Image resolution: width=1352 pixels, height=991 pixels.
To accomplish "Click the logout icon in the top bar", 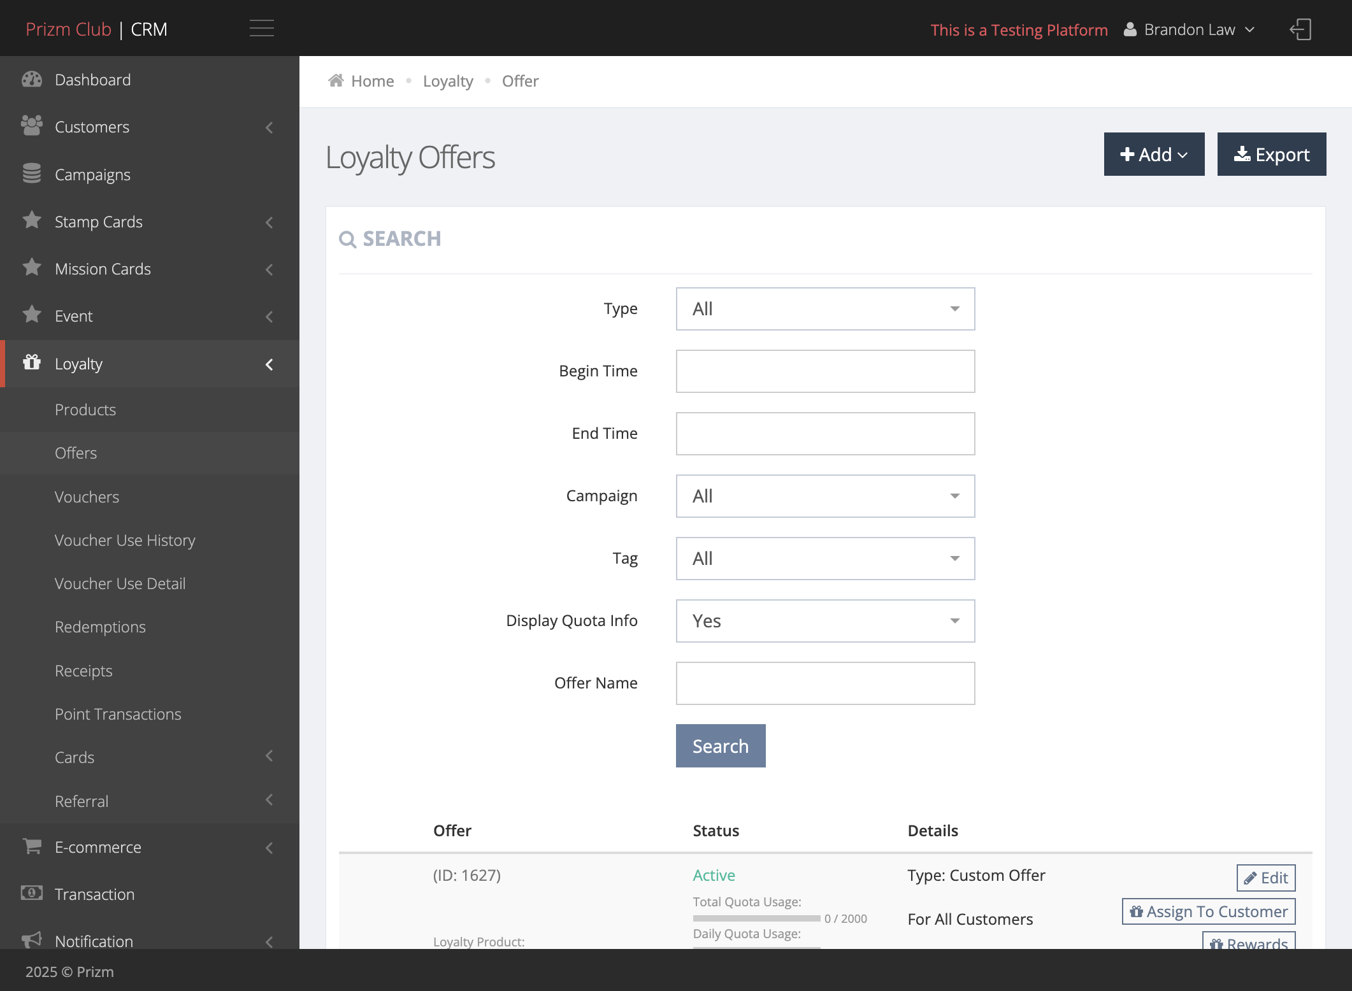I will pyautogui.click(x=1300, y=29).
